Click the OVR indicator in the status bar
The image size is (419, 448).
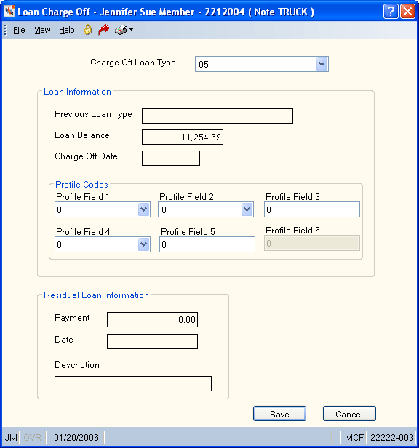point(32,437)
